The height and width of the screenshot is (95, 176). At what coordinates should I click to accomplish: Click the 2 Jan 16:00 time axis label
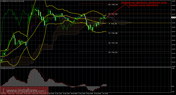pyautogui.click(x=105, y=94)
